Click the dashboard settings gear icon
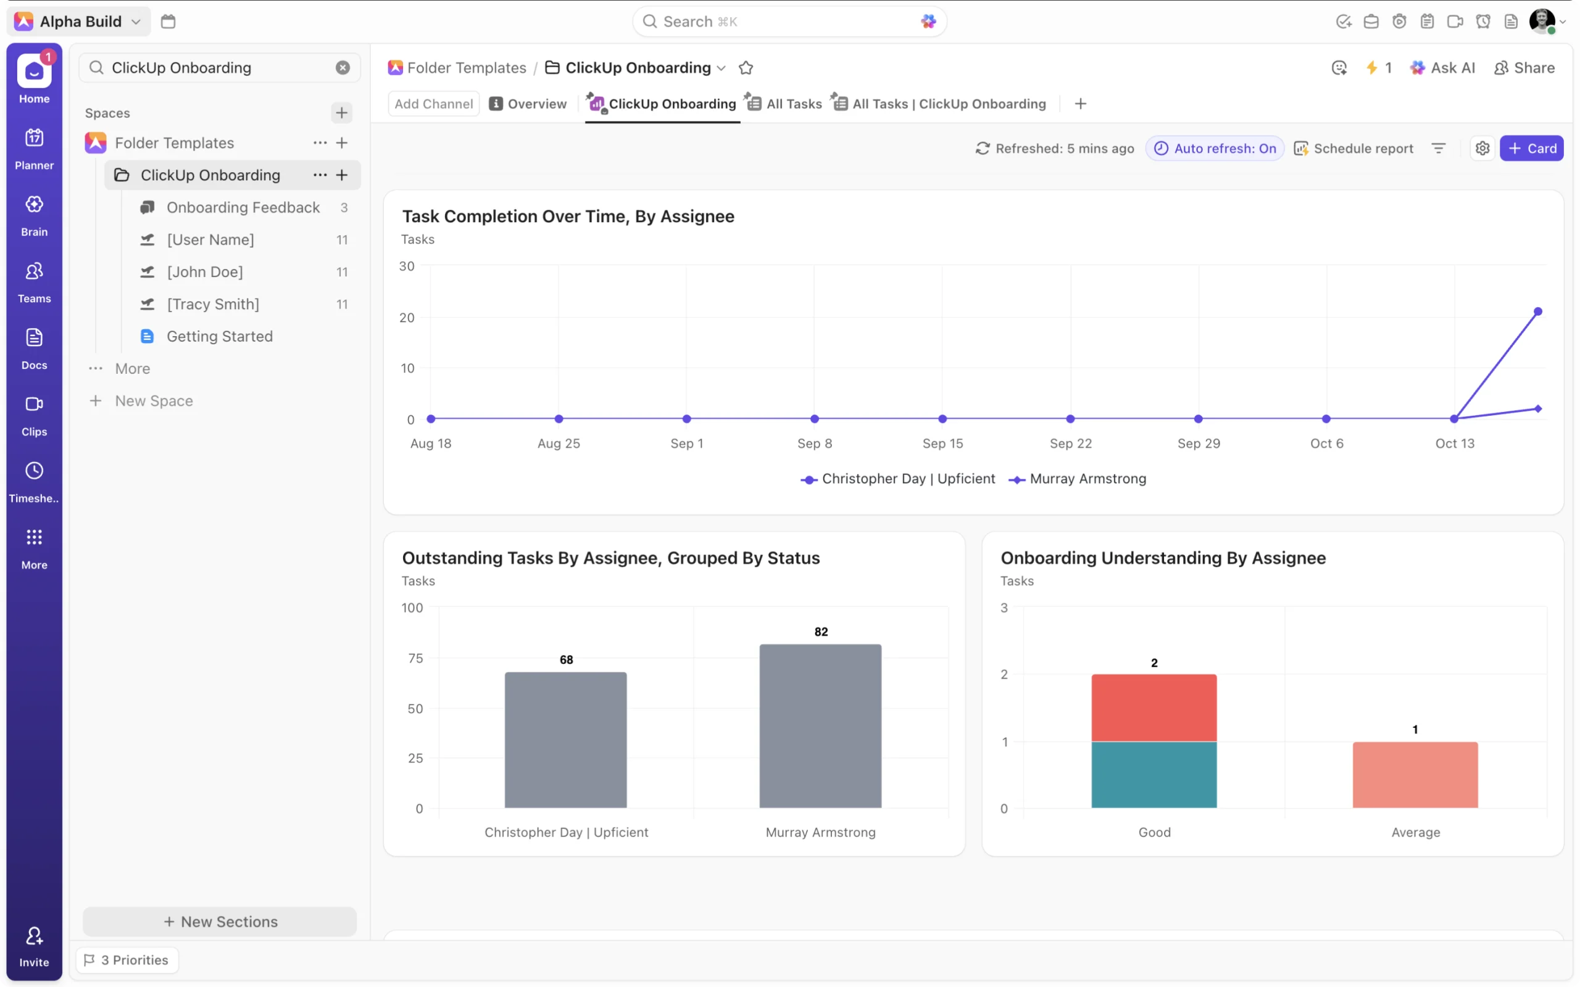This screenshot has width=1580, height=987. click(x=1481, y=148)
